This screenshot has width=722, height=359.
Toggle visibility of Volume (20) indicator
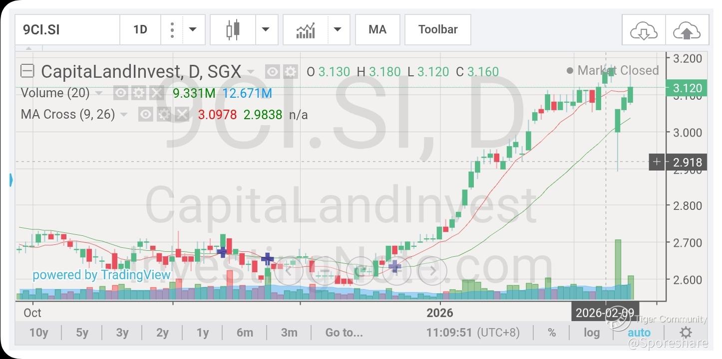(120, 93)
